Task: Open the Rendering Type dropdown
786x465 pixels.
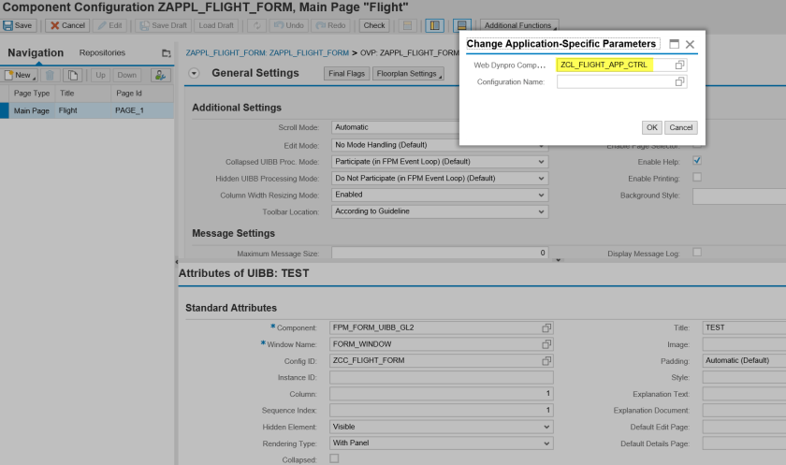Action: coord(546,443)
